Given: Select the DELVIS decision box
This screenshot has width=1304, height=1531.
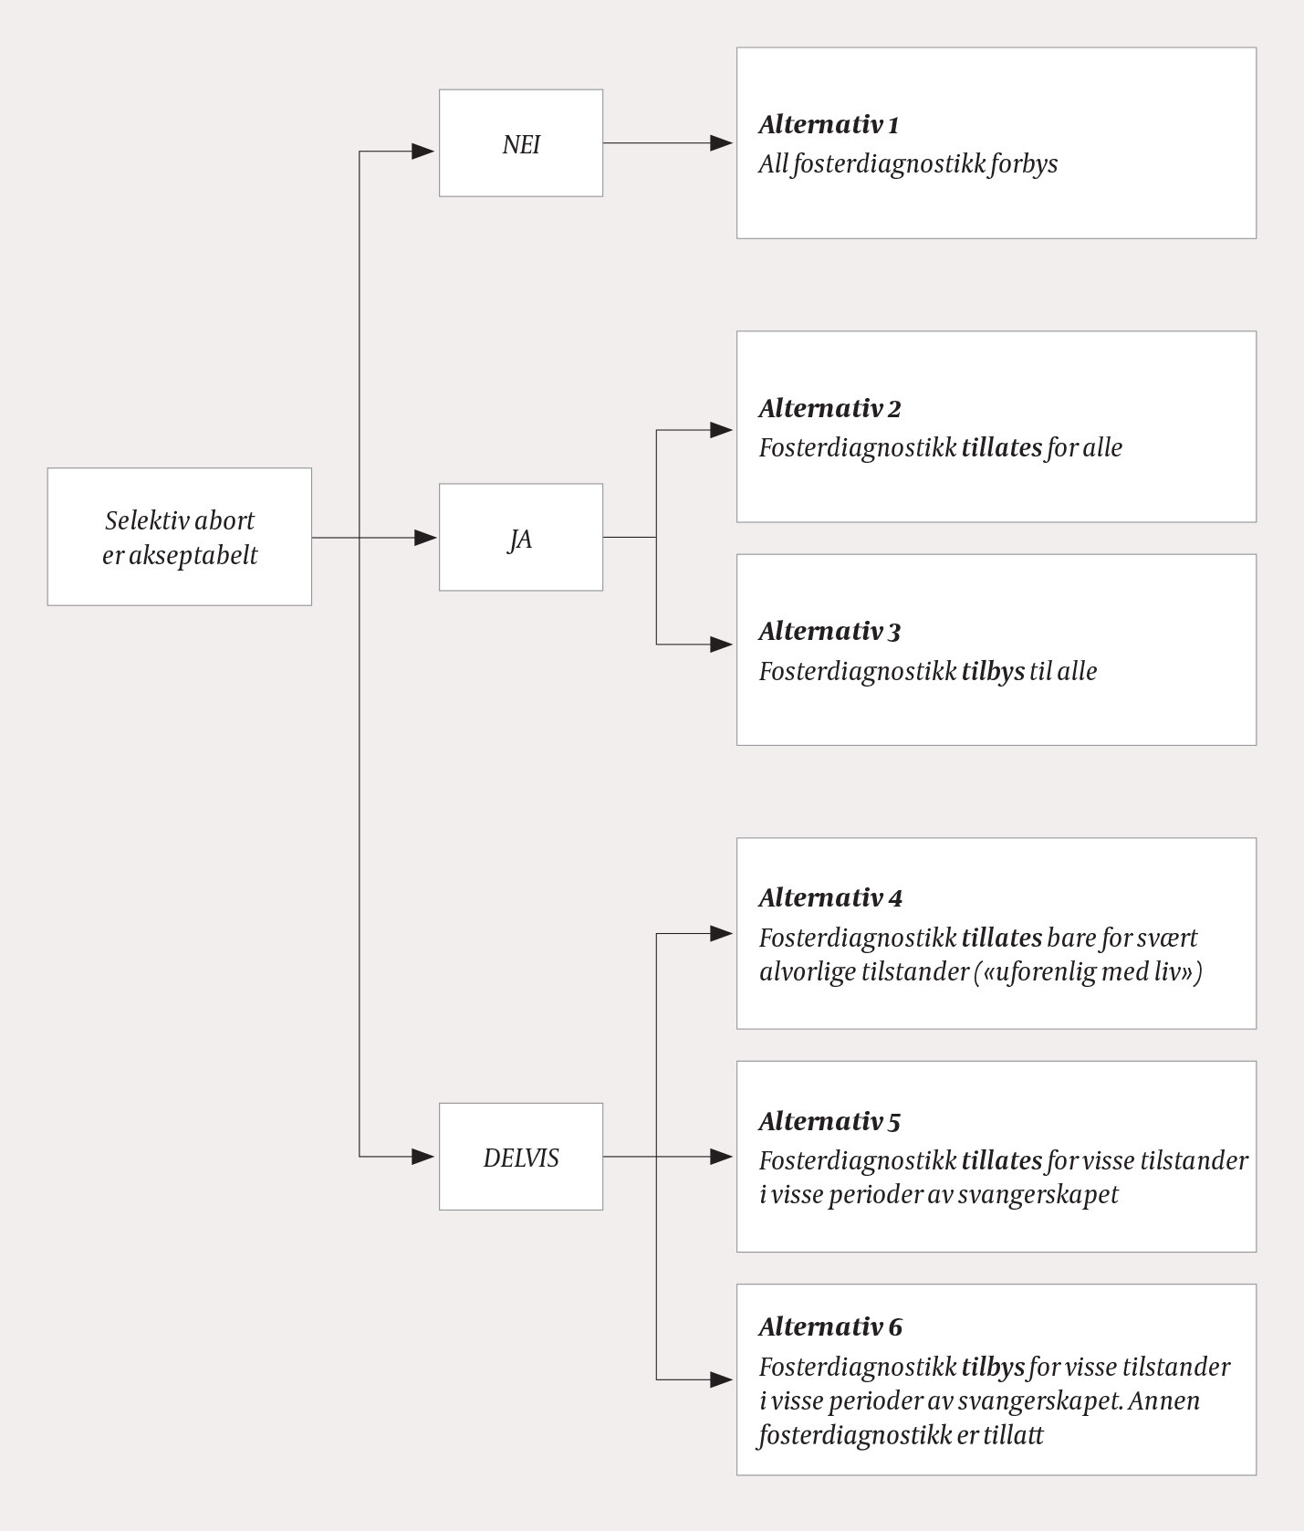Looking at the screenshot, I should [x=521, y=1157].
